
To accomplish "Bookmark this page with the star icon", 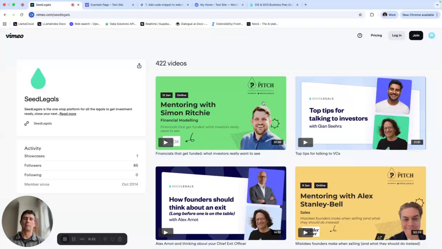I will [360, 15].
